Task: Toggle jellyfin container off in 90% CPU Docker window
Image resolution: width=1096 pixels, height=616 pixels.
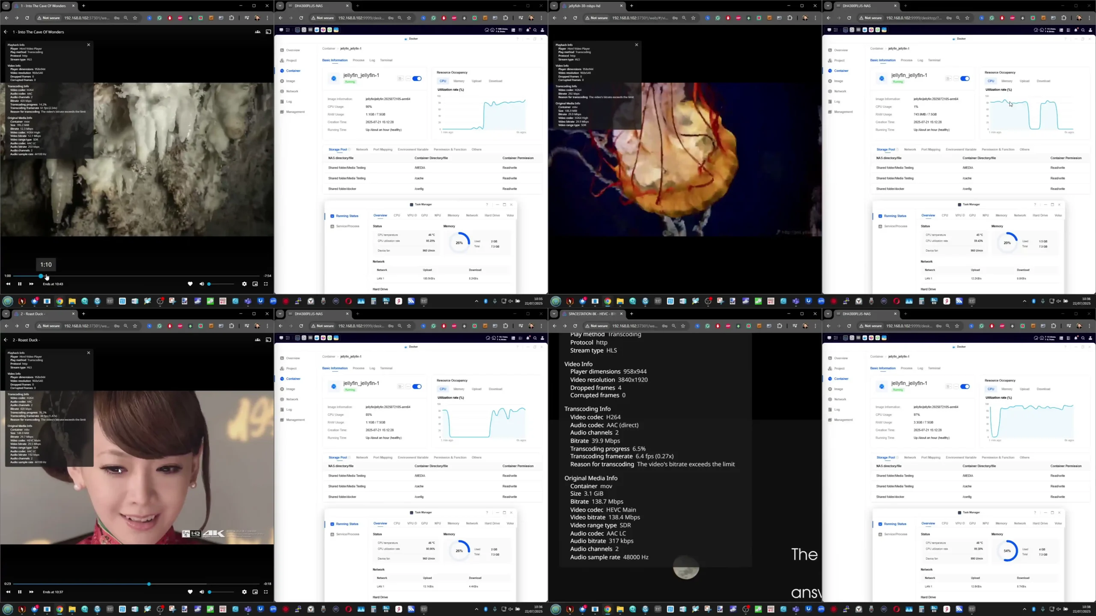Action: pyautogui.click(x=417, y=79)
